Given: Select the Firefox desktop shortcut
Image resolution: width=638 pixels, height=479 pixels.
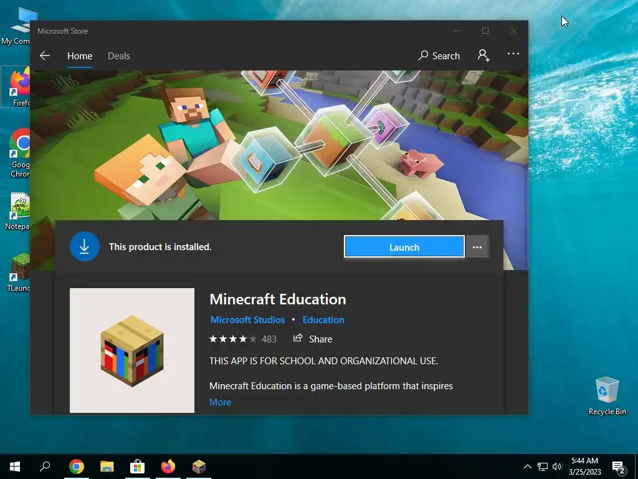Looking at the screenshot, I should [16, 87].
